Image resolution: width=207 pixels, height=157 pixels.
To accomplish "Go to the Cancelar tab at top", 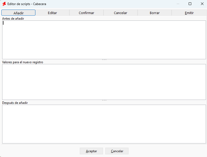I will [121, 13].
